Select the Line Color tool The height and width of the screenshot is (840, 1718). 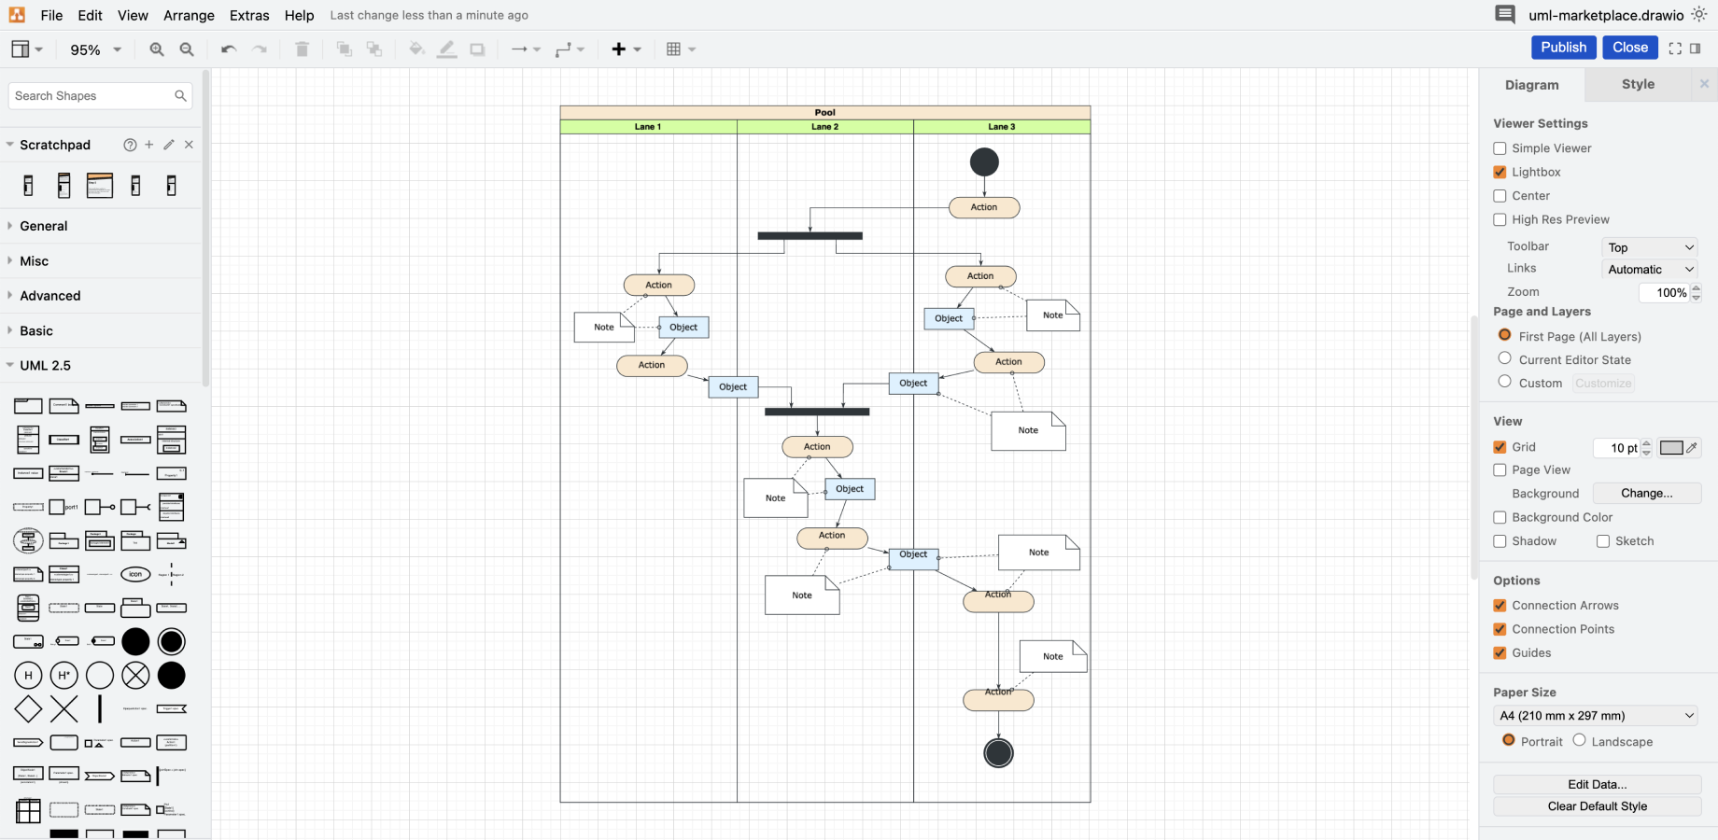coord(447,49)
